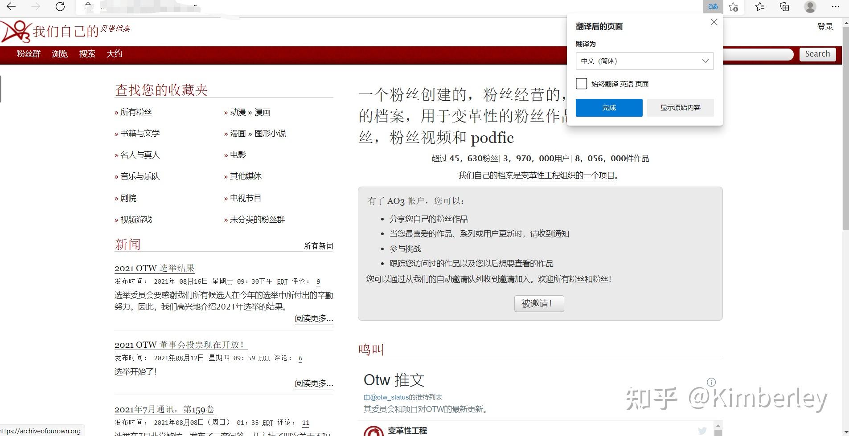
Task: Open the 所有粉丝 category link
Action: coord(136,112)
